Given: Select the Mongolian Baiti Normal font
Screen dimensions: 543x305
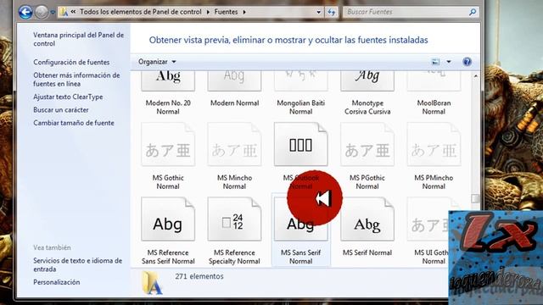Looking at the screenshot, I should pyautogui.click(x=301, y=92).
